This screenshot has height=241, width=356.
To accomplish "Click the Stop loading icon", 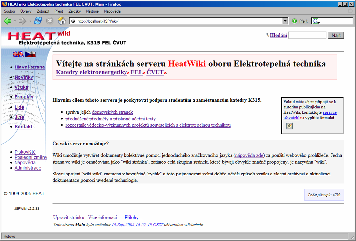I will tap(50, 21).
